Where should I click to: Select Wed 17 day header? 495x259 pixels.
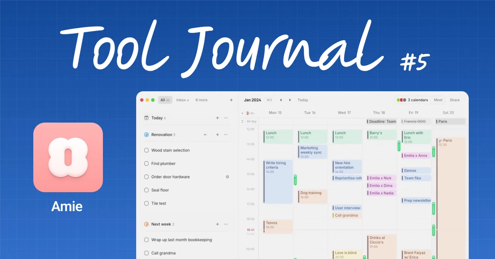[x=344, y=113]
